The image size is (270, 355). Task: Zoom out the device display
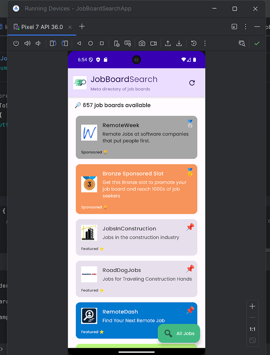252,318
